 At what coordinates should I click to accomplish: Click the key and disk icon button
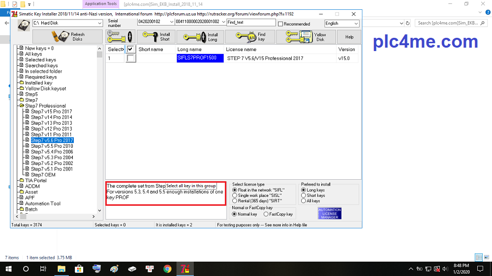[119, 37]
